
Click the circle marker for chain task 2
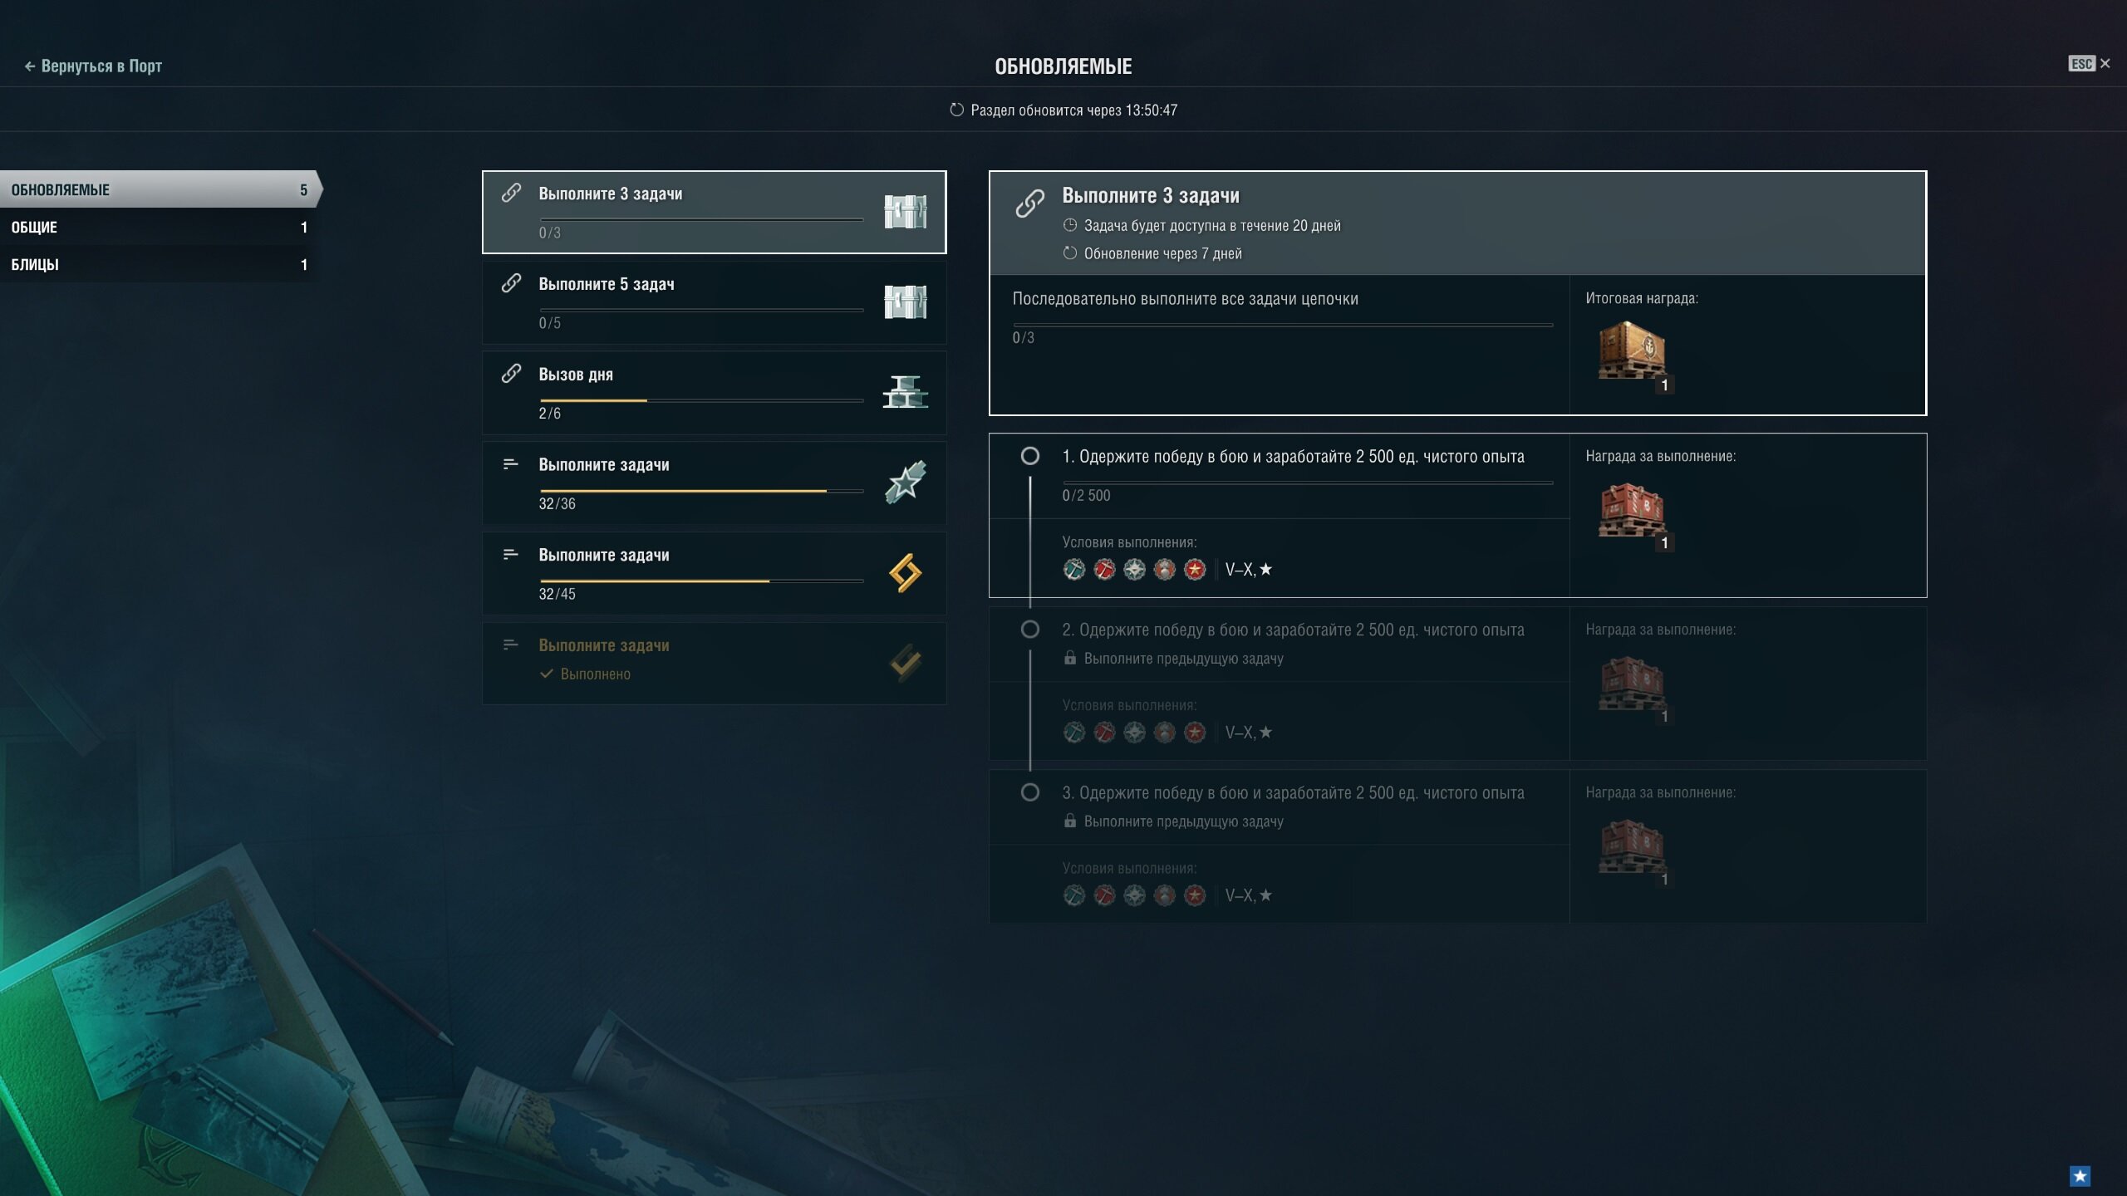pyautogui.click(x=1030, y=630)
